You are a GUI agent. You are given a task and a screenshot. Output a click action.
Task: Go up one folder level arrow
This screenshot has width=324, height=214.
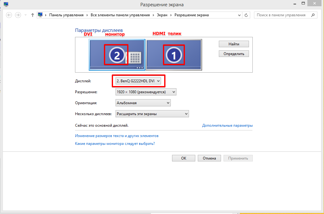click(33, 15)
